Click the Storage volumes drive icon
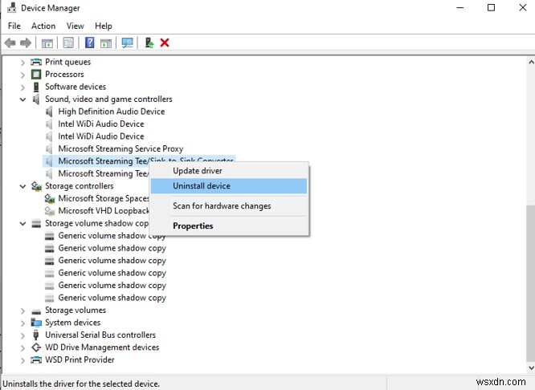This screenshot has height=390, width=535. point(36,311)
